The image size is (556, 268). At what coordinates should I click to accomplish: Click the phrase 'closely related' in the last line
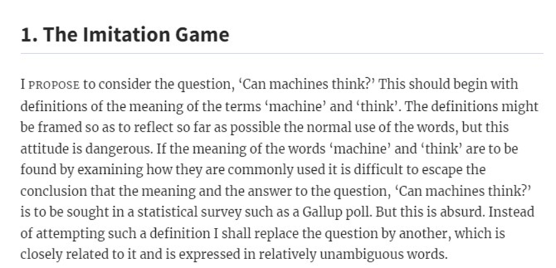[60, 254]
